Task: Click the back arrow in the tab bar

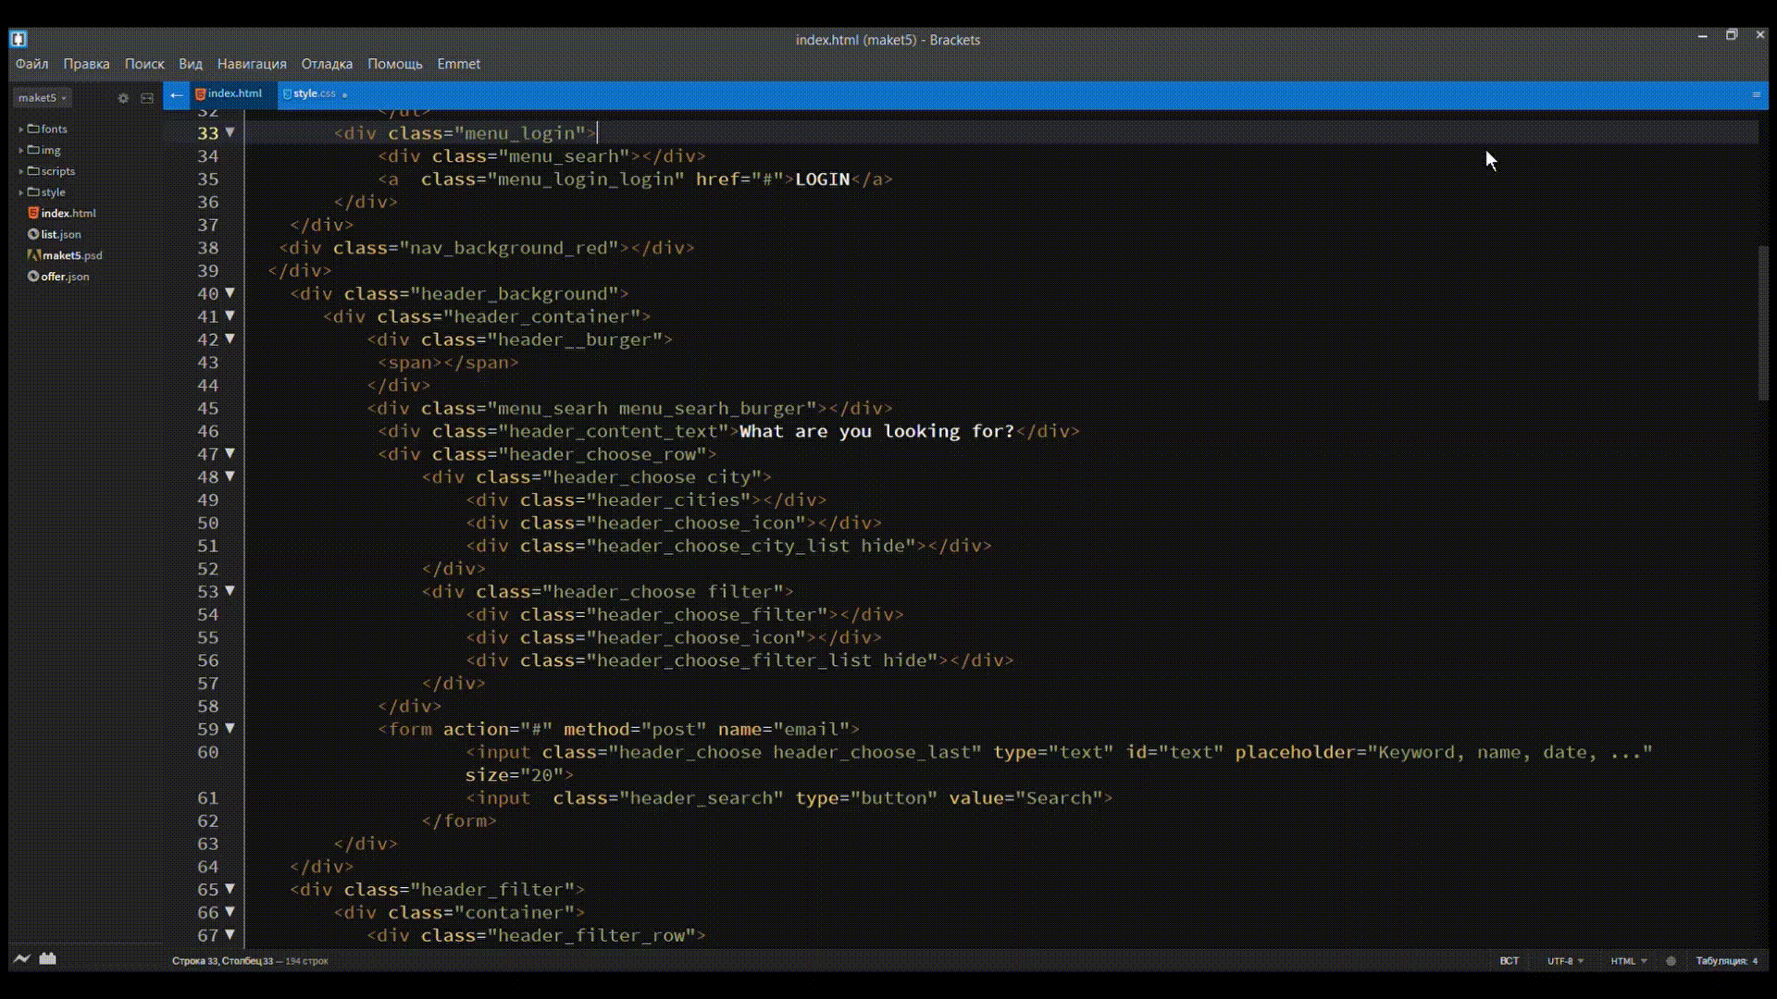Action: pos(176,94)
